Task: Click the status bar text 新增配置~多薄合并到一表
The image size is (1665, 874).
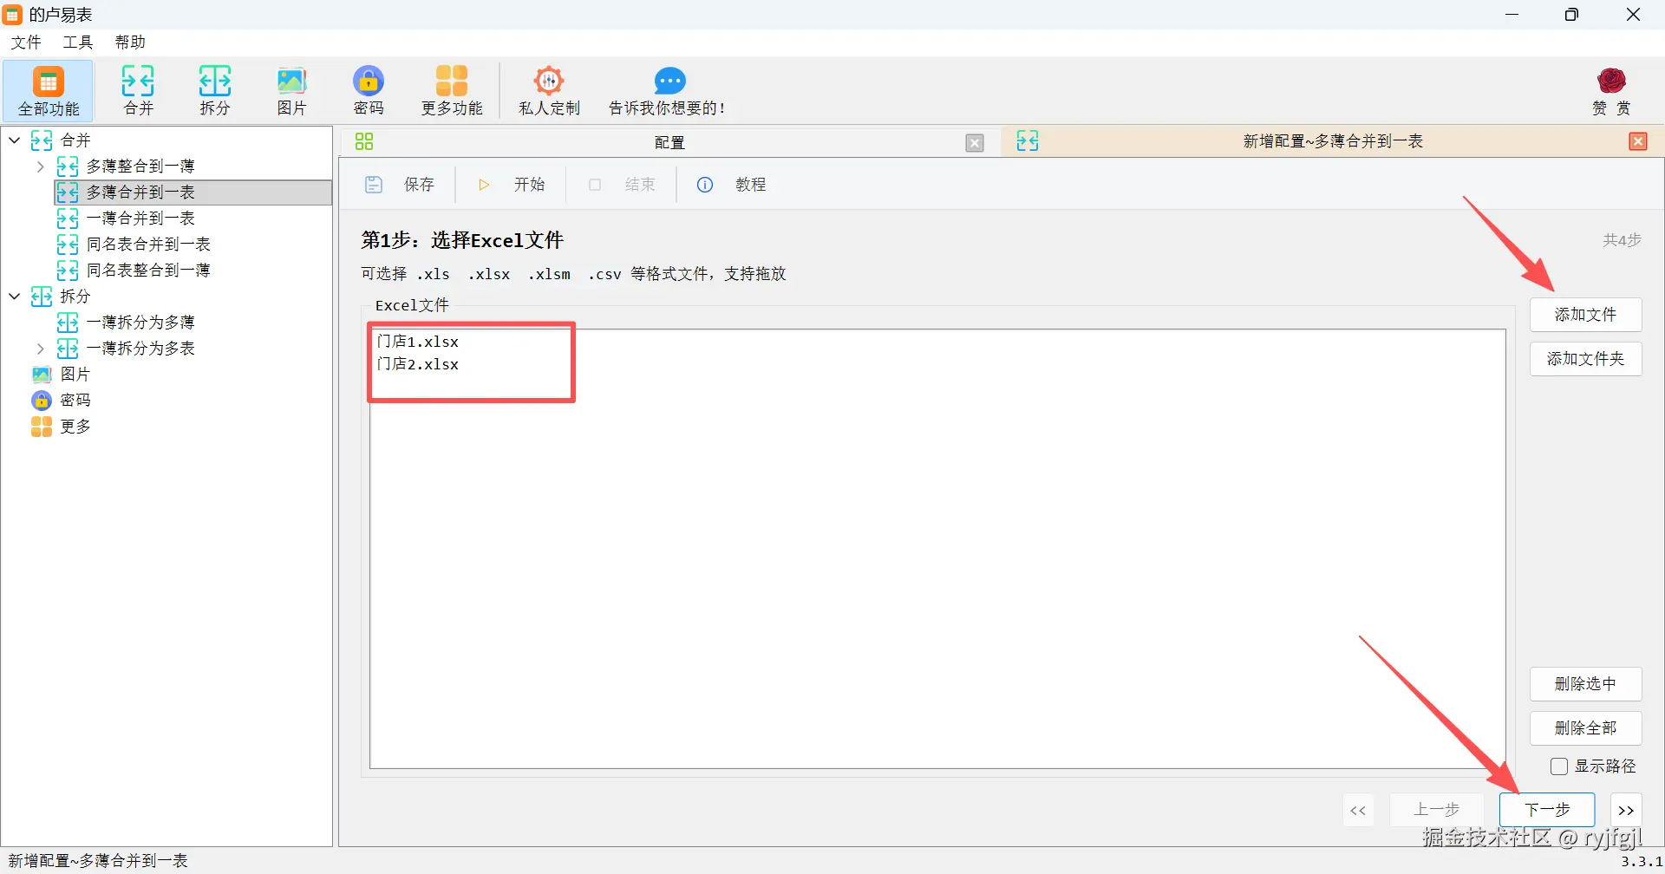Action: coord(98,861)
